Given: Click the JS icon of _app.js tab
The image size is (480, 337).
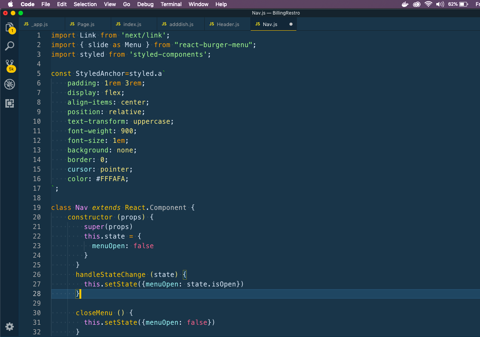Looking at the screenshot, I should tap(26, 24).
